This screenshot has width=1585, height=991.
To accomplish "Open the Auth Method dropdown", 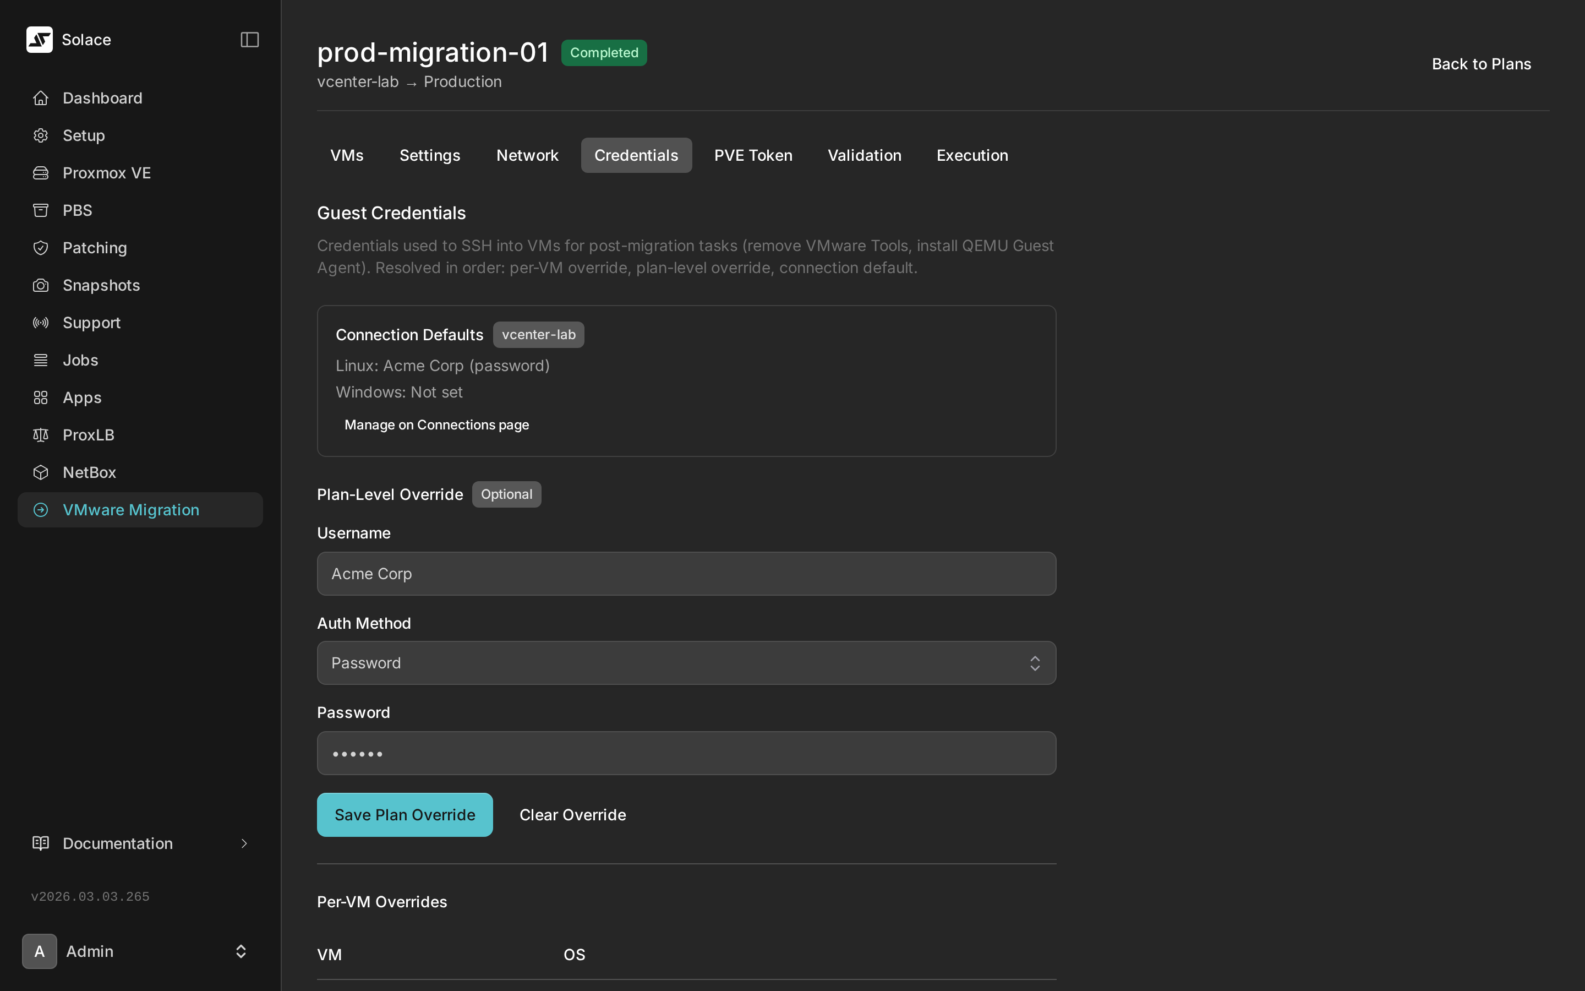I will [686, 663].
